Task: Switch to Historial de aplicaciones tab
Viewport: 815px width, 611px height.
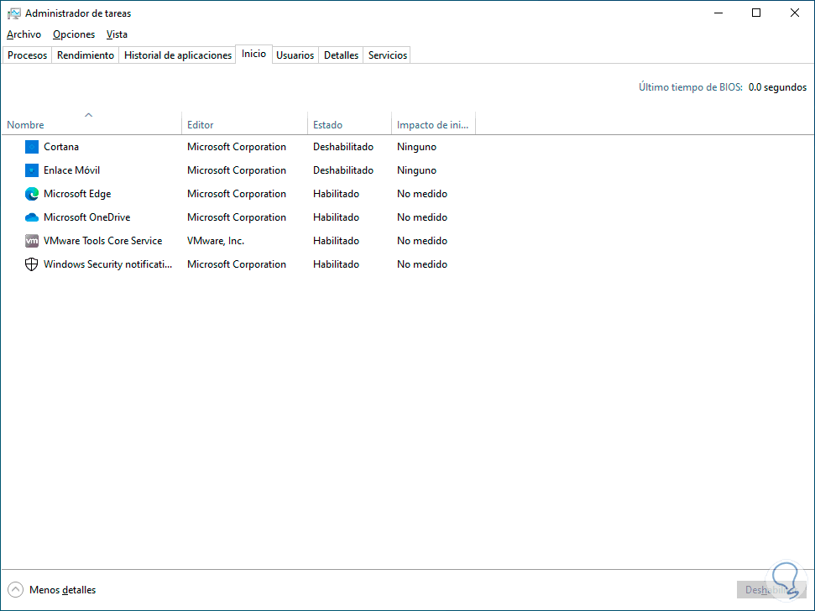Action: (178, 55)
